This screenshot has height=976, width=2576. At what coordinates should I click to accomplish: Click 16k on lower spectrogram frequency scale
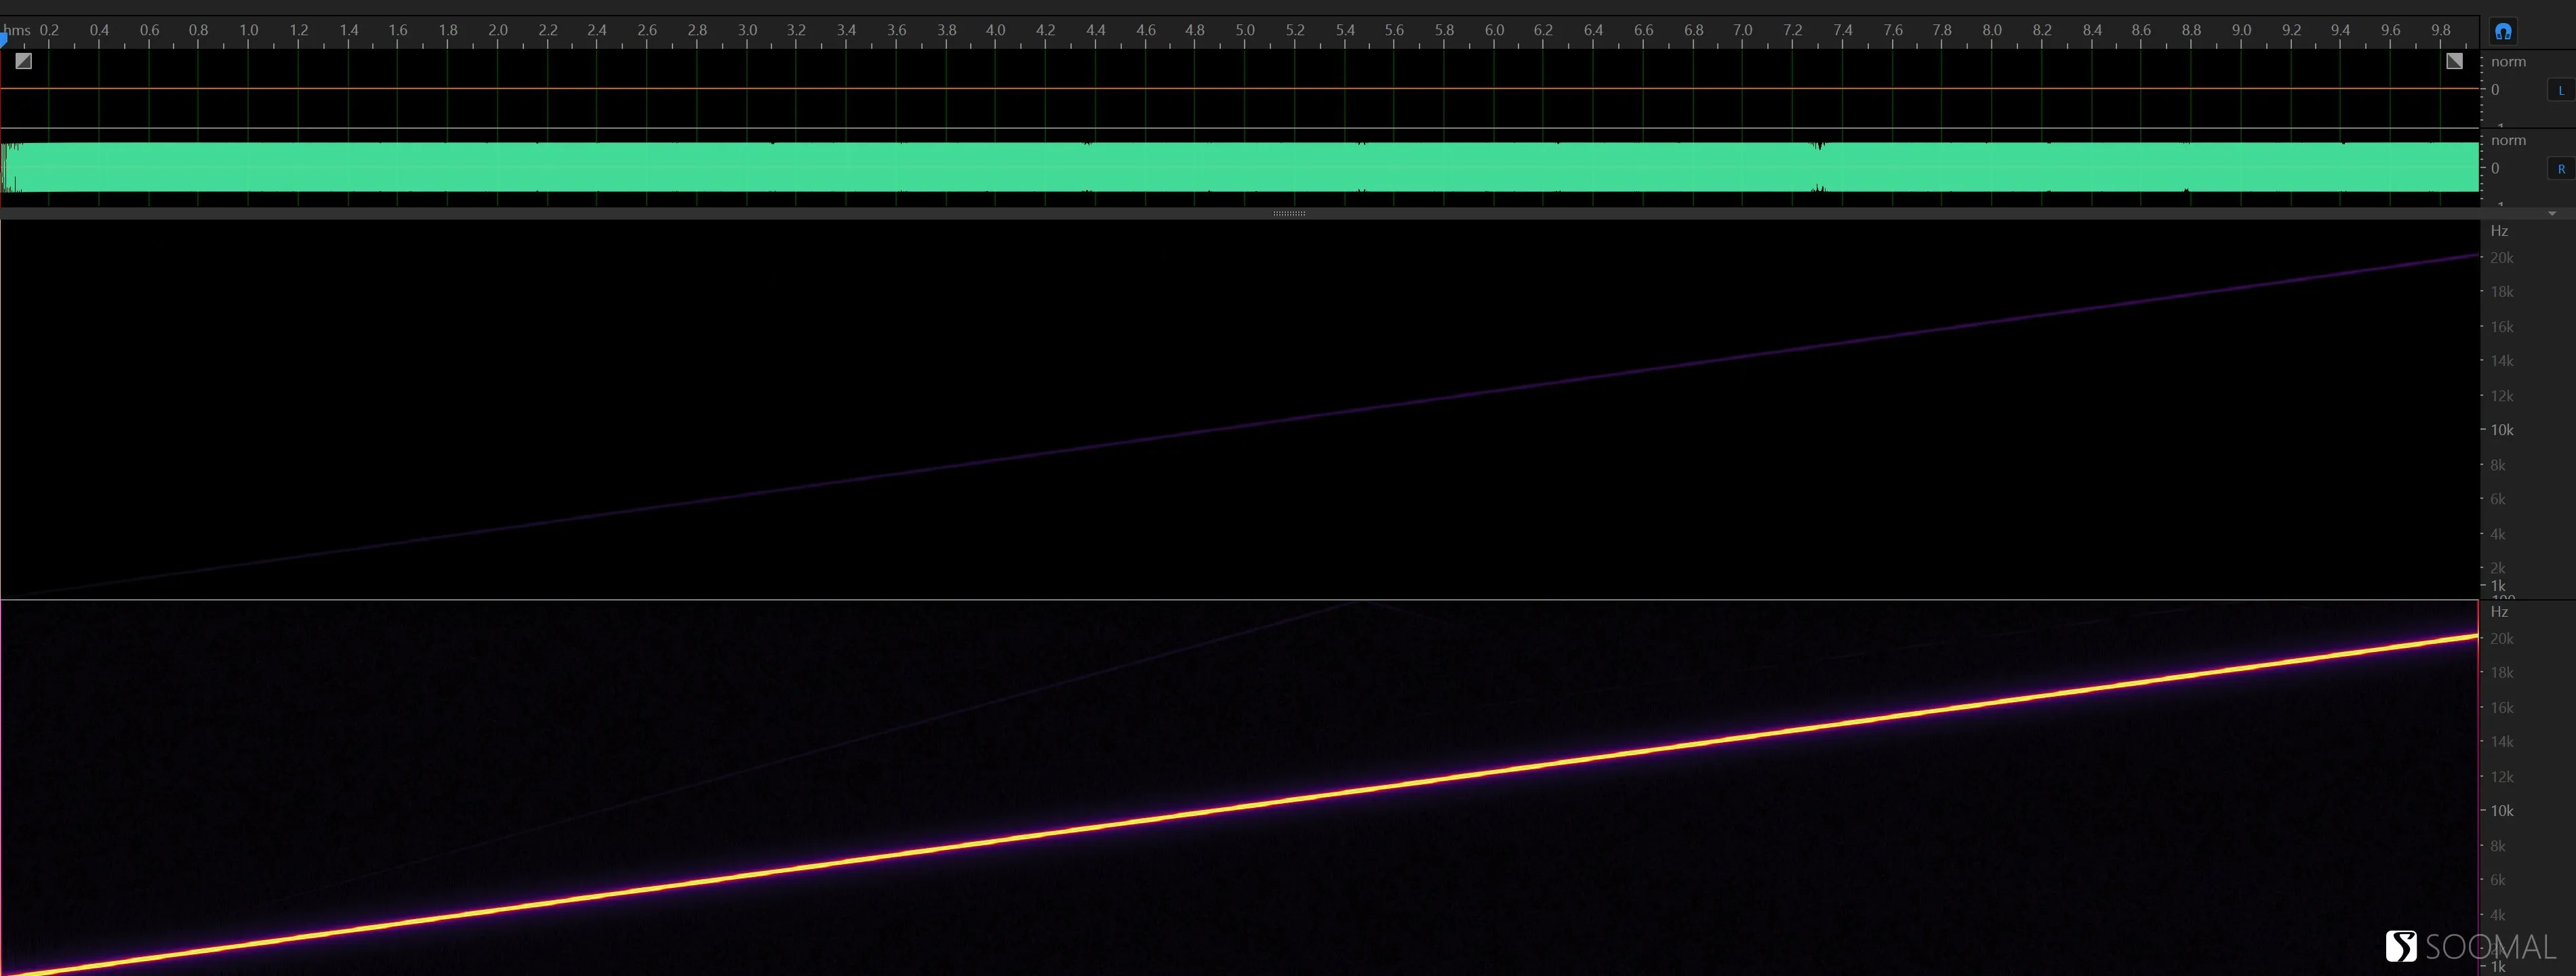pyautogui.click(x=2502, y=708)
